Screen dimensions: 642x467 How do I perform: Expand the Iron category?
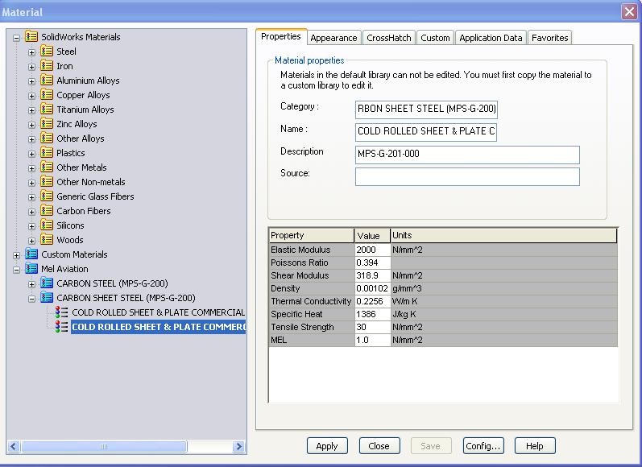pyautogui.click(x=31, y=67)
